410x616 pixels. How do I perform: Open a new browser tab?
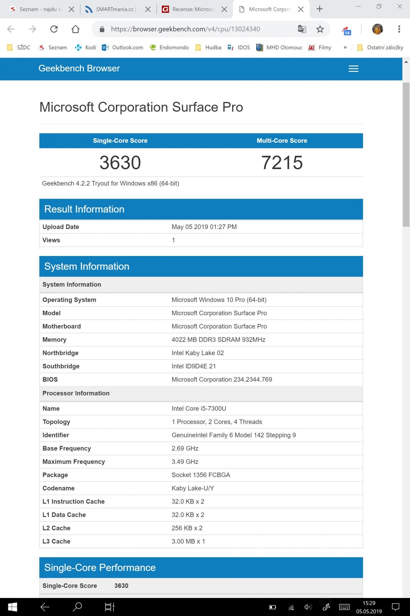click(x=319, y=9)
